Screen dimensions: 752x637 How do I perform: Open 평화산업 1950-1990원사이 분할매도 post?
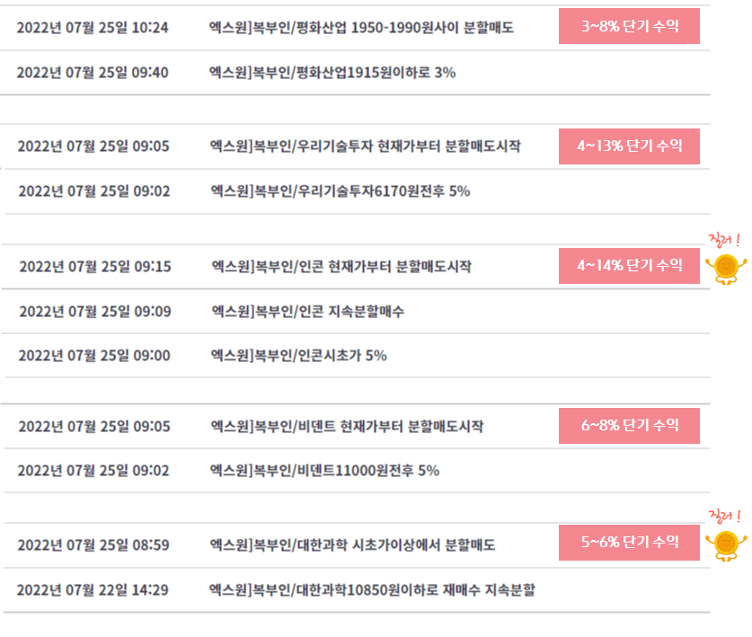[x=361, y=28]
